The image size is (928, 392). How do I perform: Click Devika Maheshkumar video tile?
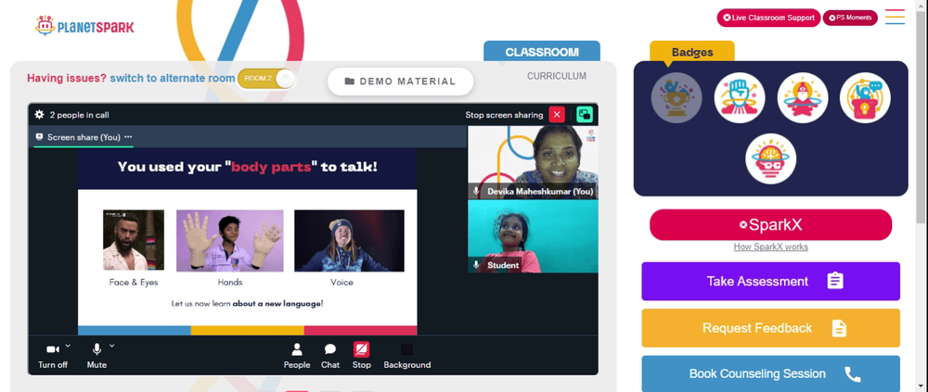pos(533,162)
